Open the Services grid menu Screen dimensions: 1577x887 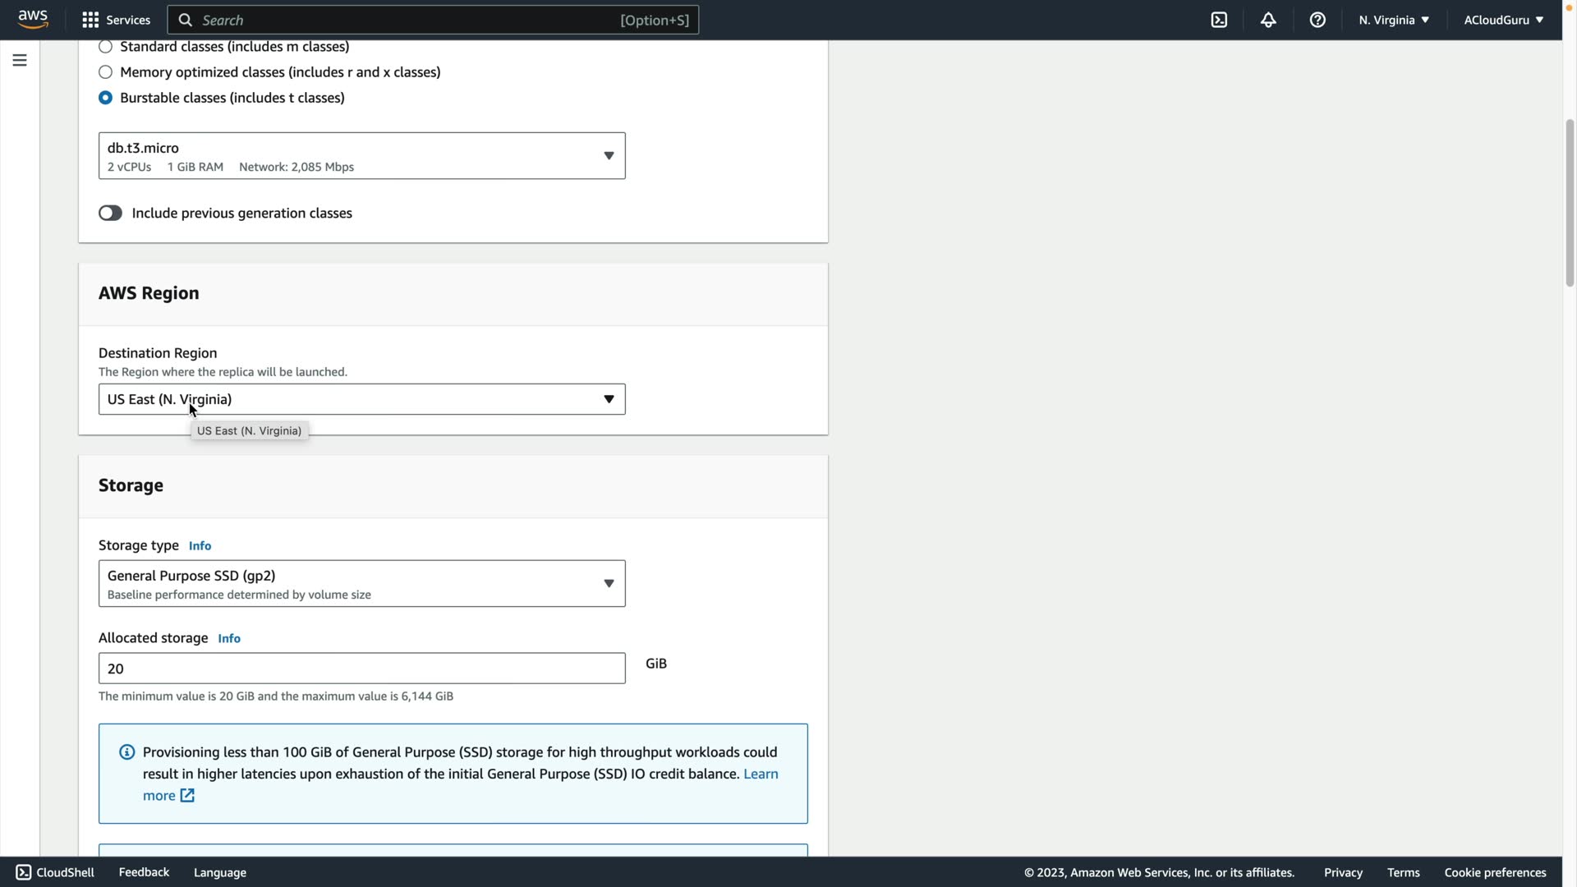pyautogui.click(x=116, y=20)
